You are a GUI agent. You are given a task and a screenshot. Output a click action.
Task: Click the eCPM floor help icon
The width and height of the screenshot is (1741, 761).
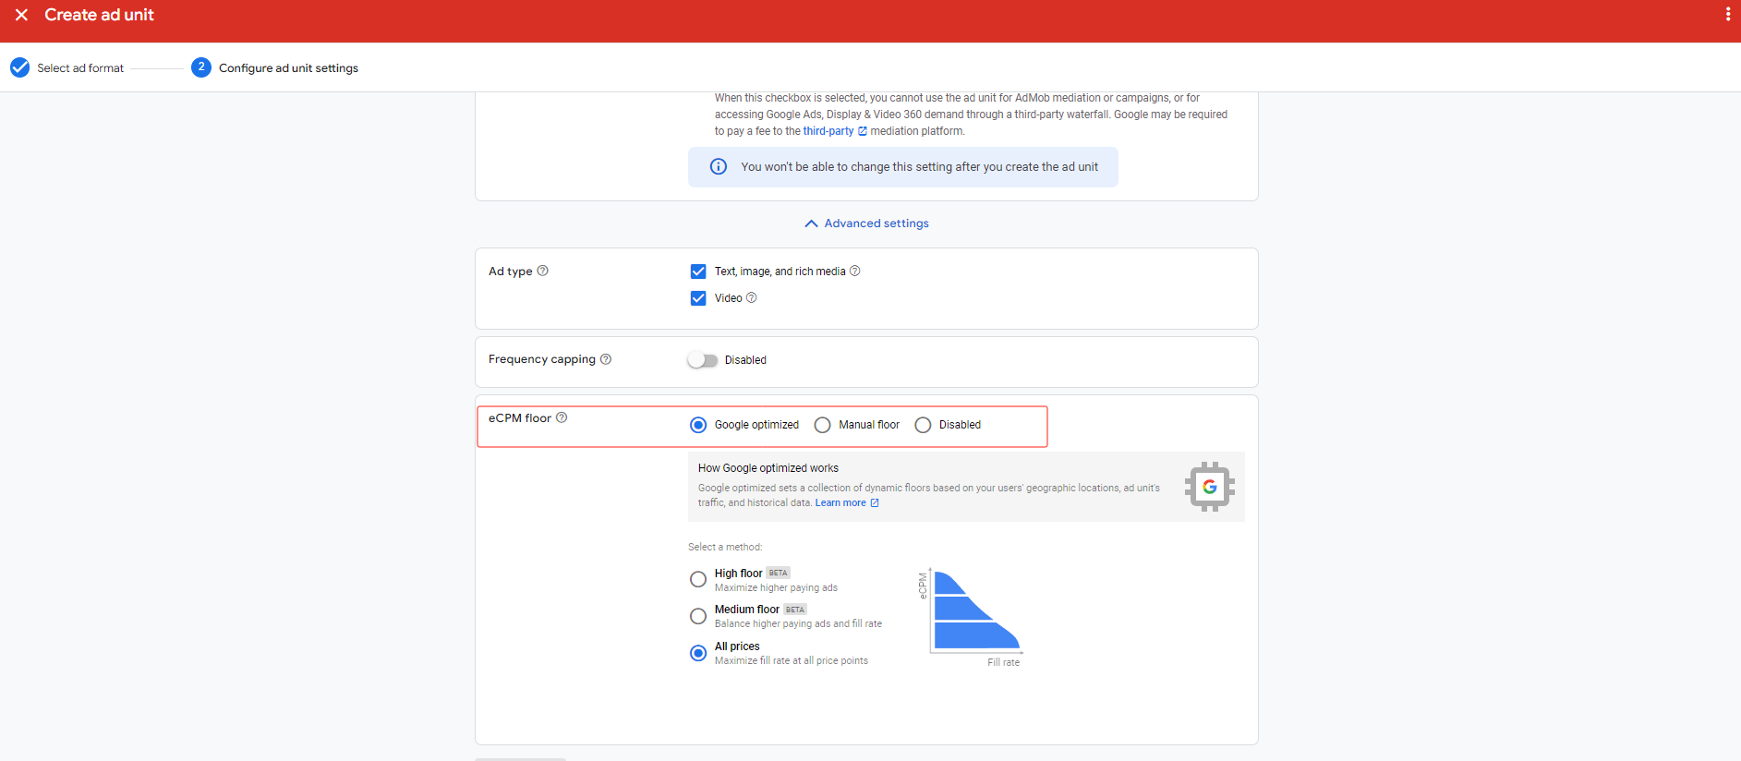click(562, 417)
